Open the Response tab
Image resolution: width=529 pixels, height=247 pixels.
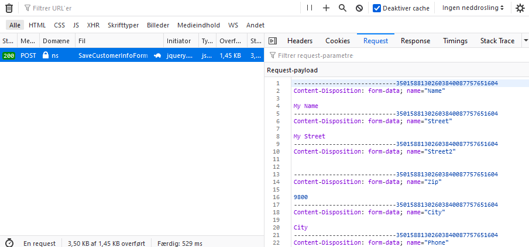coord(415,41)
